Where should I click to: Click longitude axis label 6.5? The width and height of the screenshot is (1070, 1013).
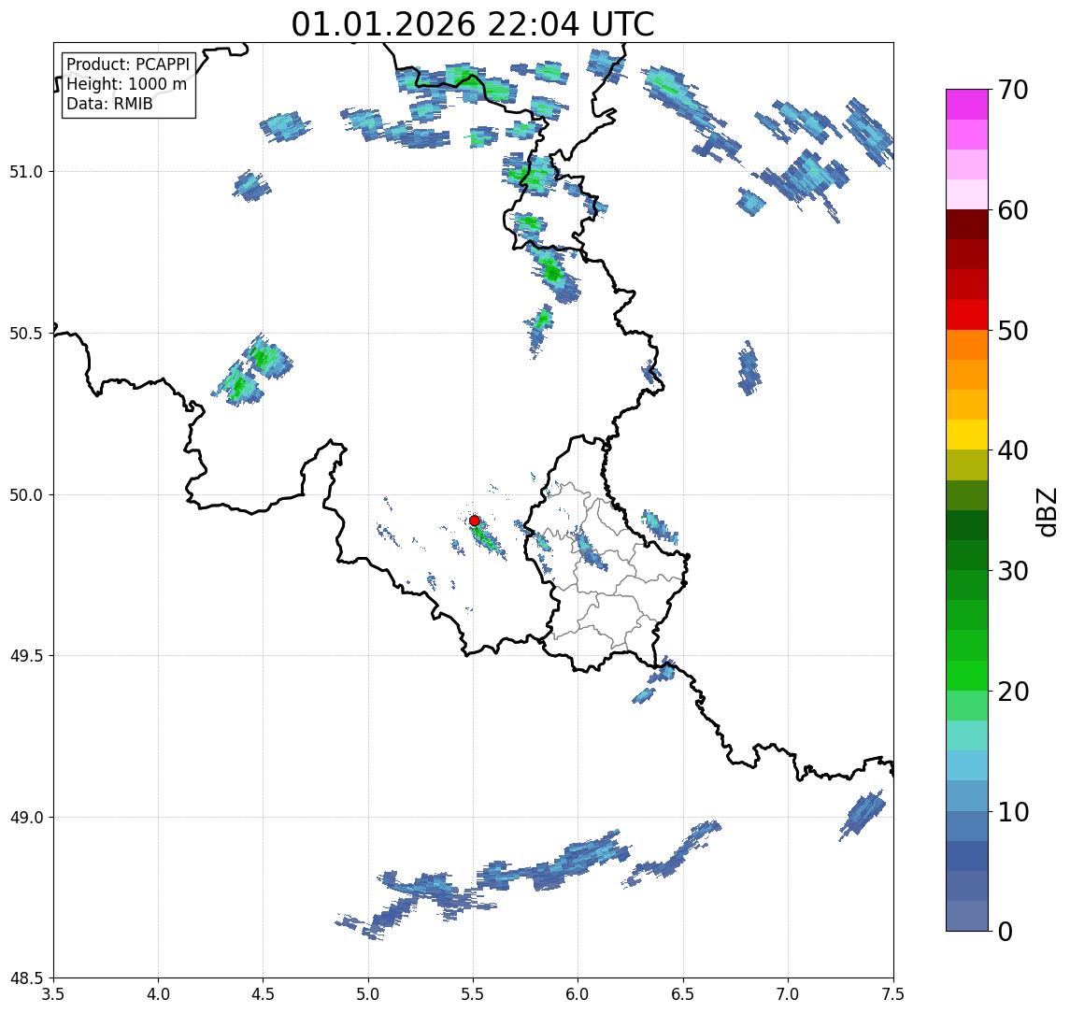[684, 994]
